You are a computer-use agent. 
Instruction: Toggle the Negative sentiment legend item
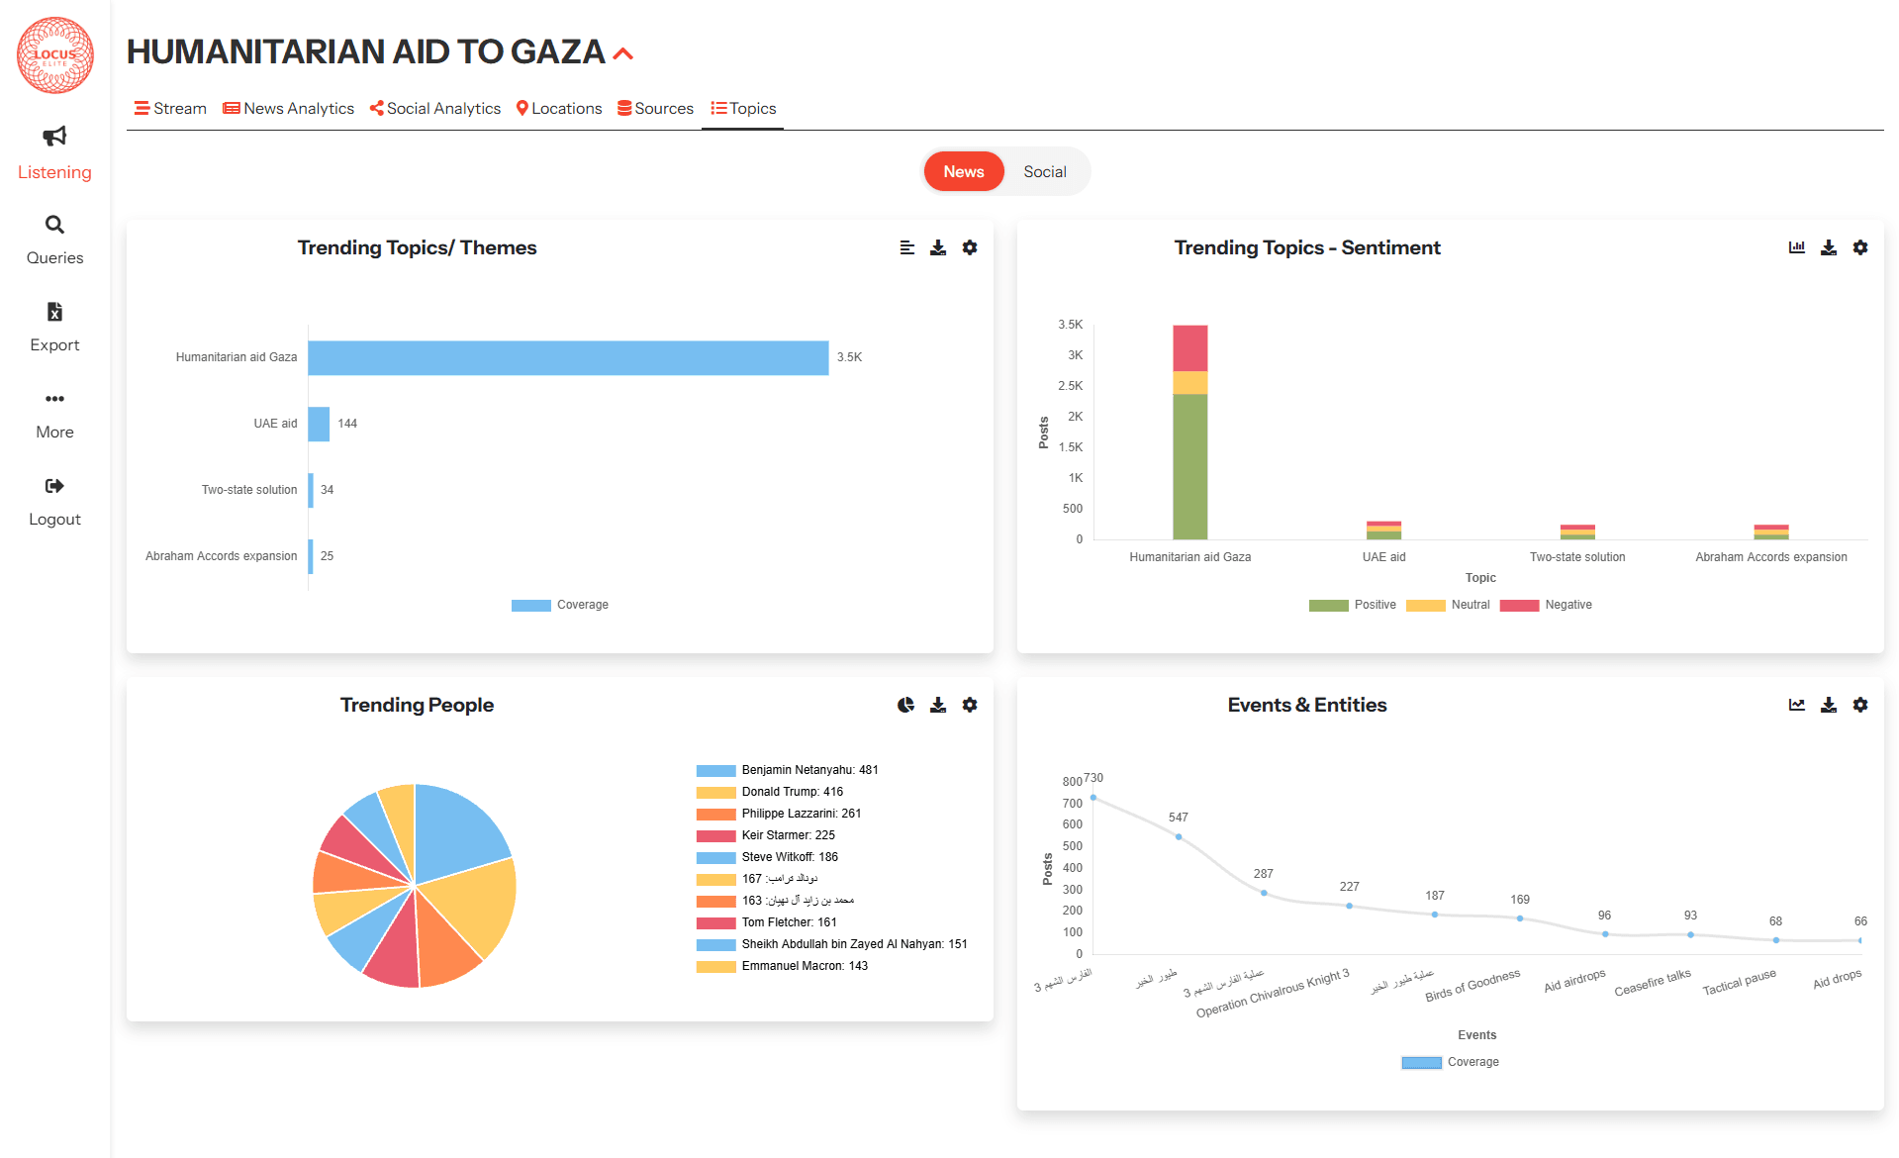pos(1546,605)
